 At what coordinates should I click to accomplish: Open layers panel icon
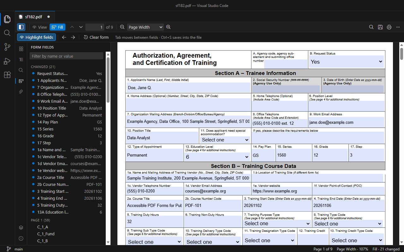[21, 227]
